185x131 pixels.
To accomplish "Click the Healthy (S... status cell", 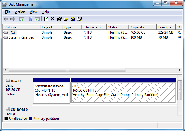I will [x=118, y=37].
